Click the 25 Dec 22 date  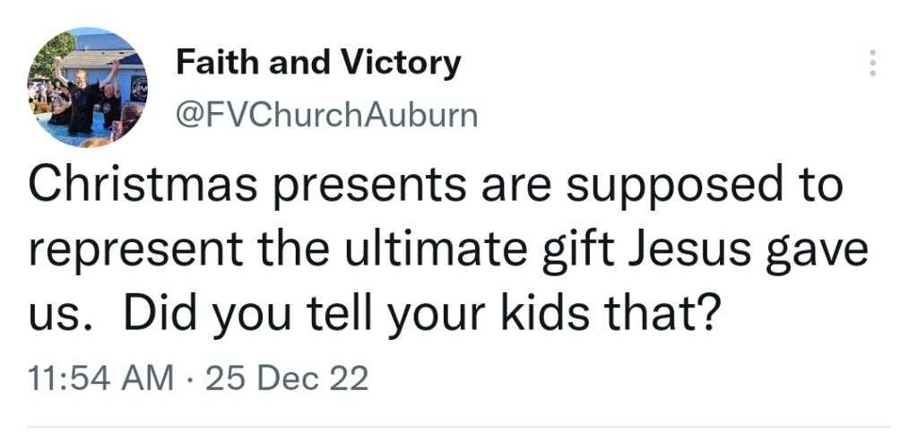(x=287, y=378)
